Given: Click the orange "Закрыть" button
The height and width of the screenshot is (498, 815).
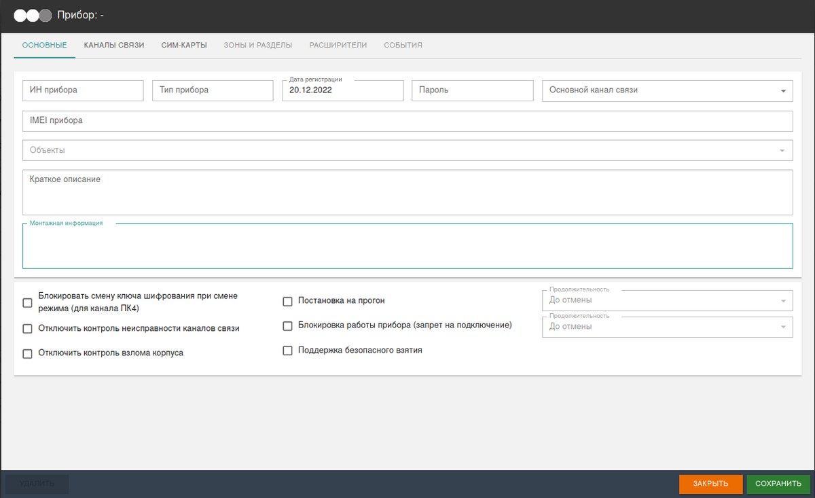Looking at the screenshot, I should click(710, 484).
